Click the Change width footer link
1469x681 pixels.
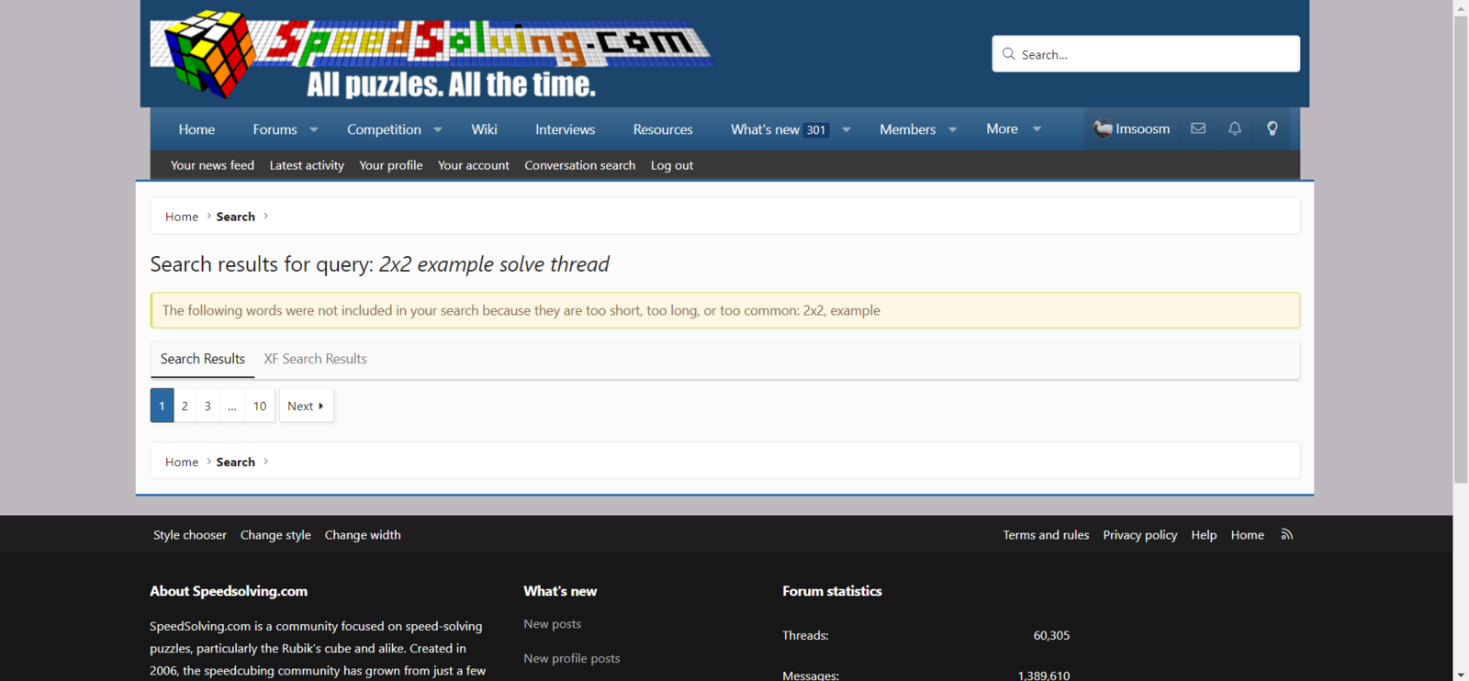click(363, 535)
